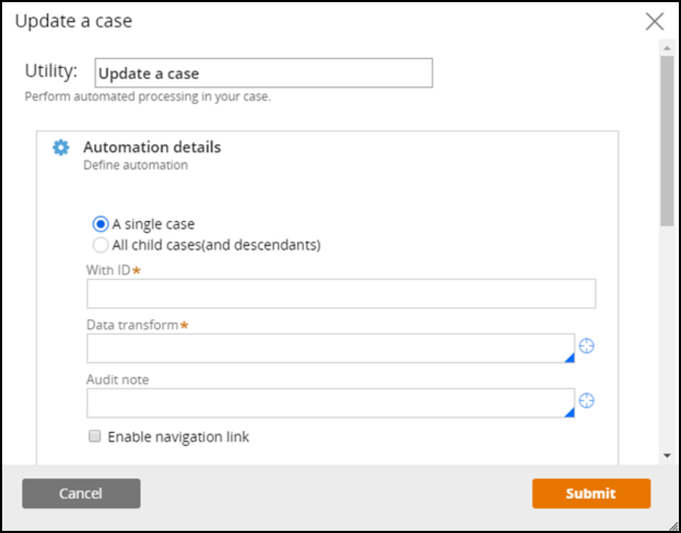Click the vertical scrollbar thumb
This screenshot has width=681, height=533.
click(x=666, y=142)
